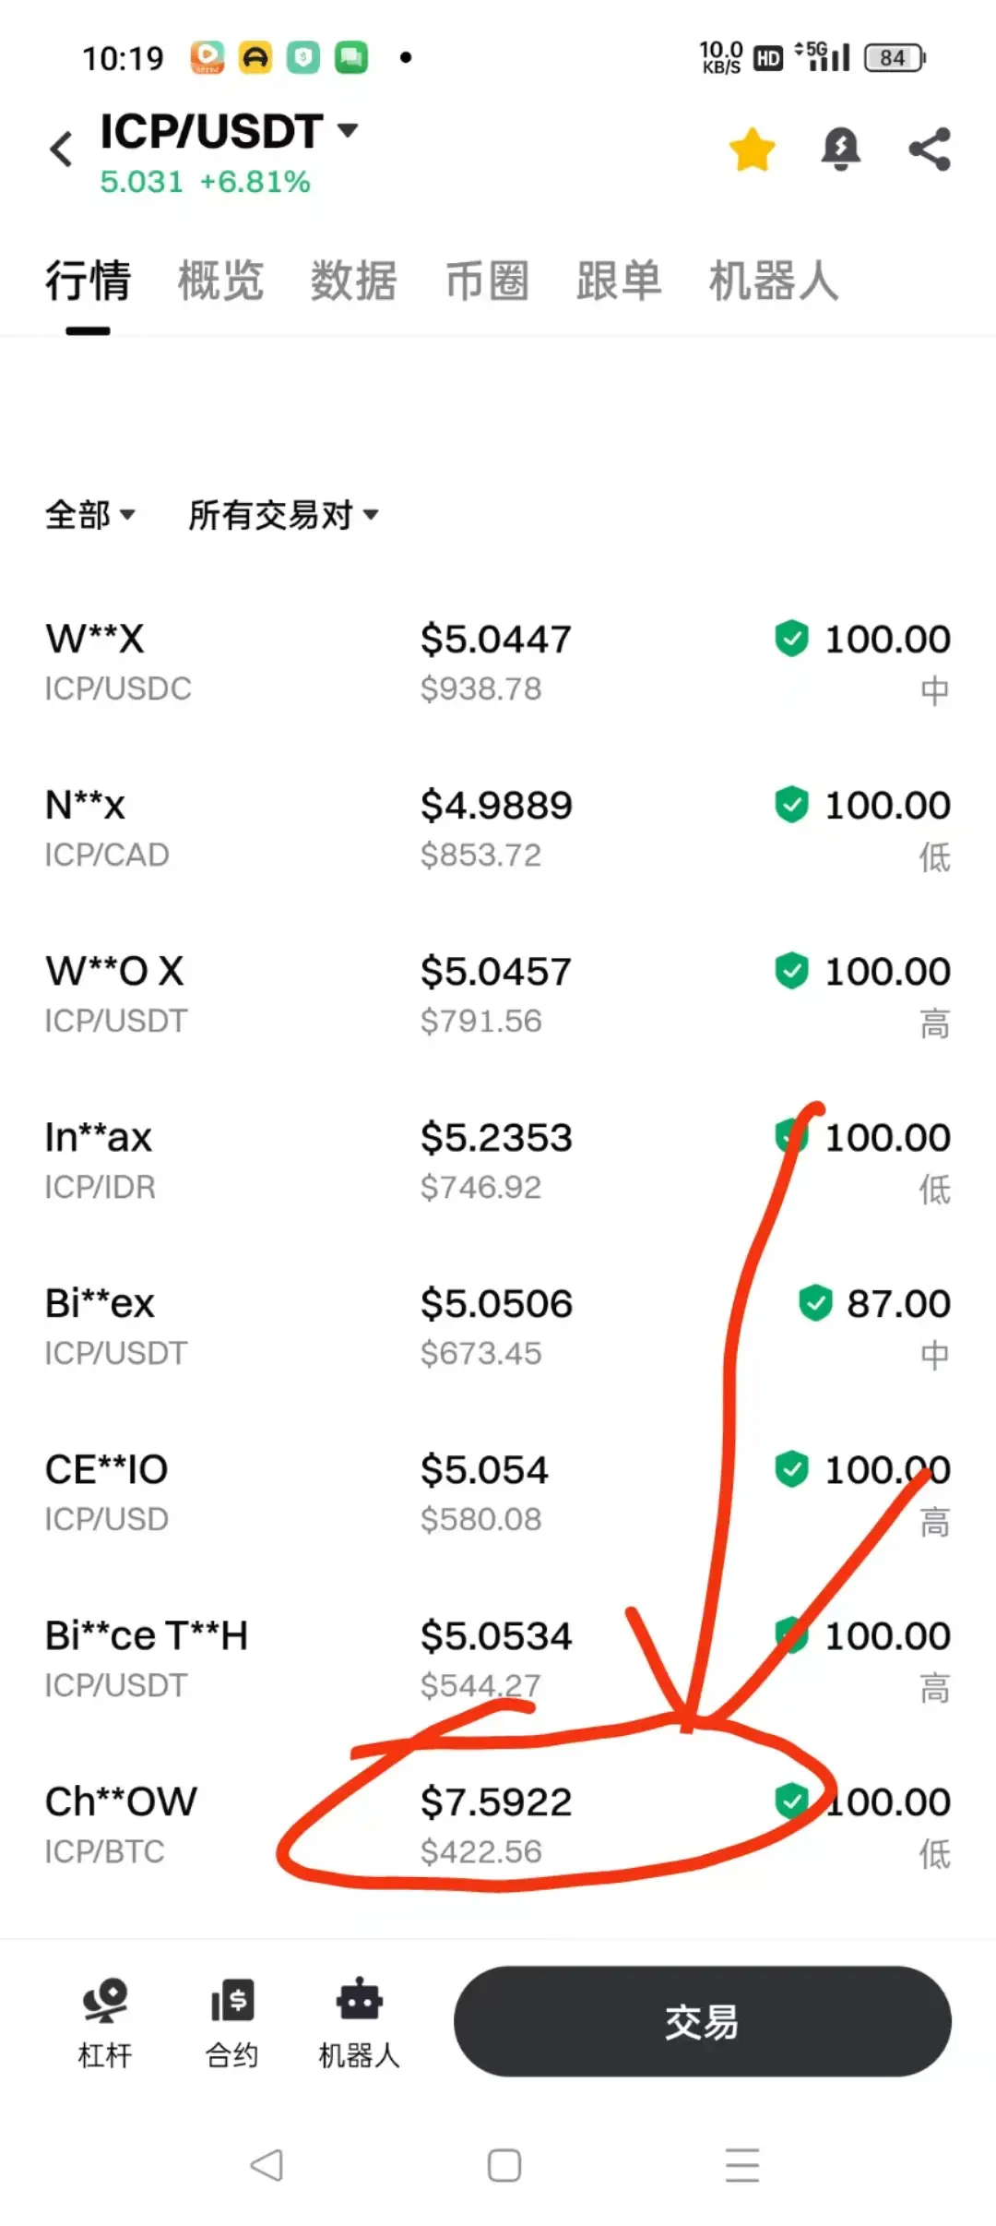Expand the ICP/USDT pair dropdown arrow
This screenshot has height=2226, width=996.
[348, 130]
